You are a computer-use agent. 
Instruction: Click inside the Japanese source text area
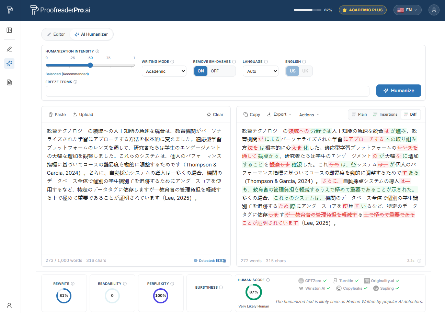(x=136, y=189)
